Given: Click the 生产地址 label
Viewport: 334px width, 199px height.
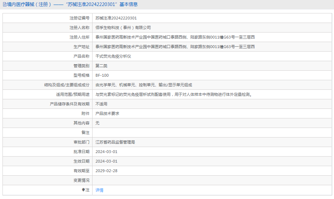Looking at the screenshot, I should (81, 47).
